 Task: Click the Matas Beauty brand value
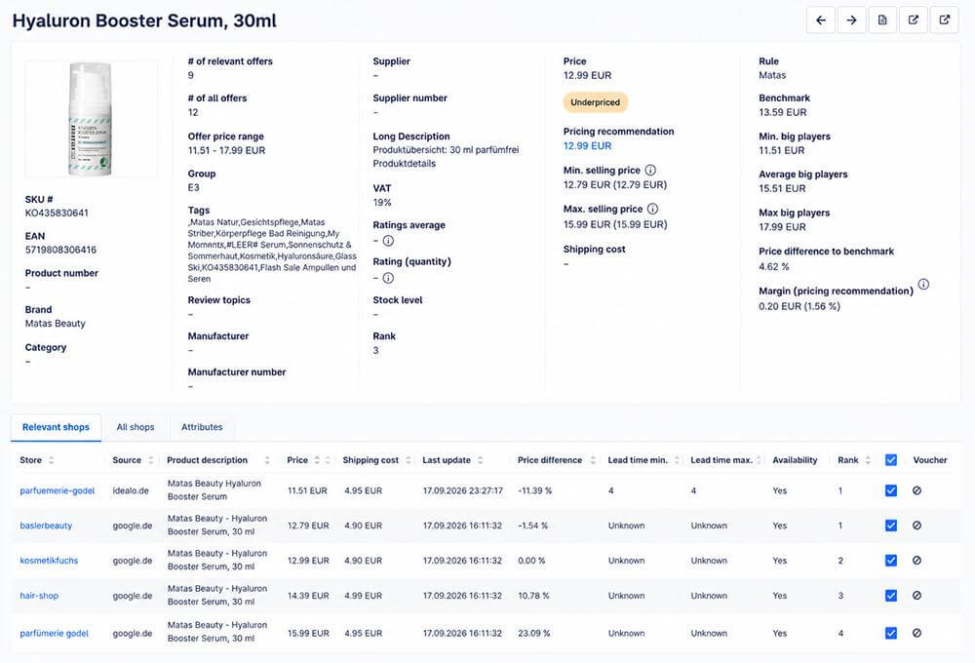pyautogui.click(x=56, y=324)
